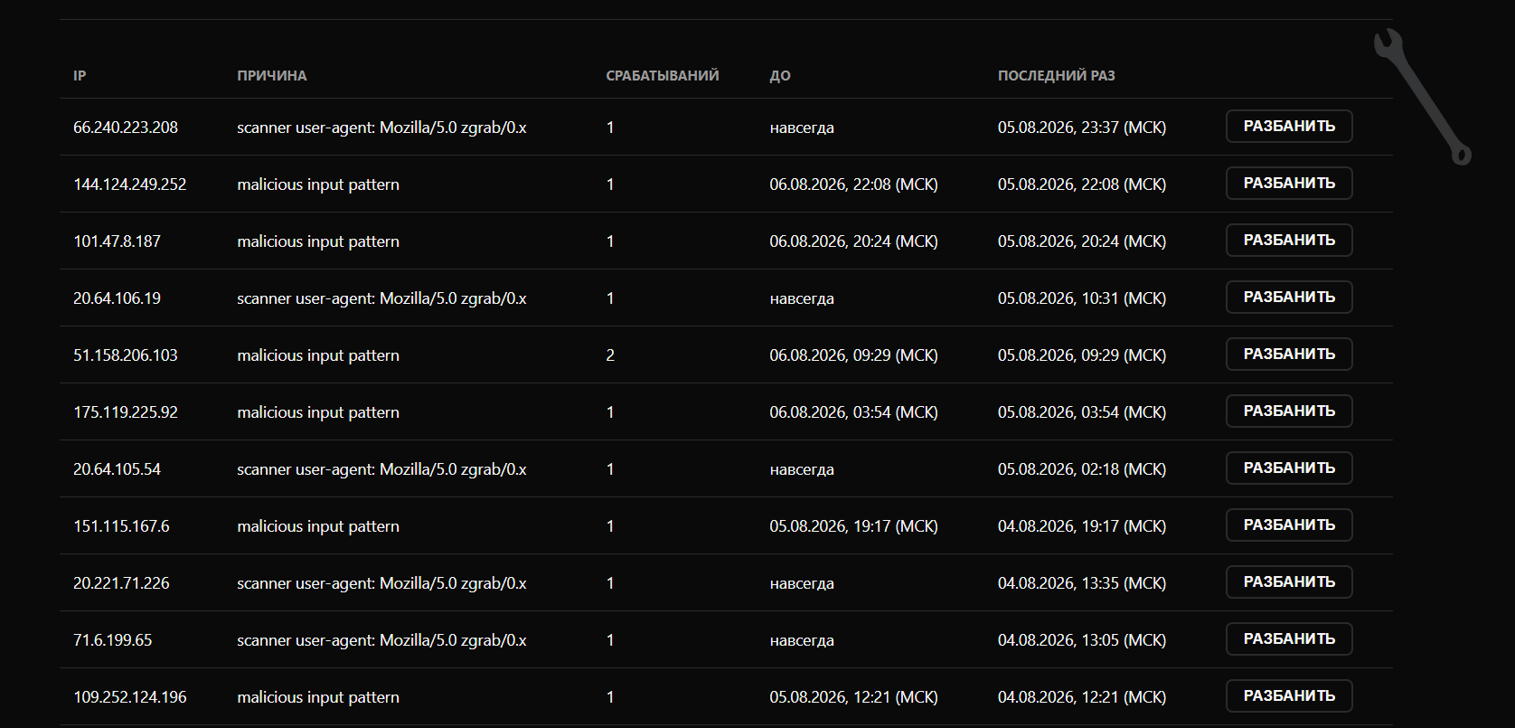This screenshot has width=1515, height=728.
Task: Select IP address 66.240.223.208
Action: coord(126,128)
